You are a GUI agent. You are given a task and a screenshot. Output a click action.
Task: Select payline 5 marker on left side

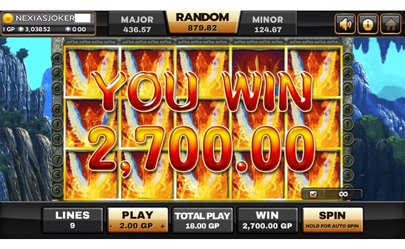coord(57,190)
